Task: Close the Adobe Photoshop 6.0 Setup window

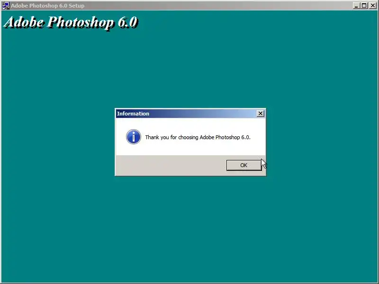Action: (x=372, y=6)
